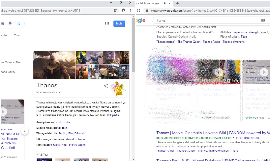Share the Thanos knowledge panel

pos(106,86)
